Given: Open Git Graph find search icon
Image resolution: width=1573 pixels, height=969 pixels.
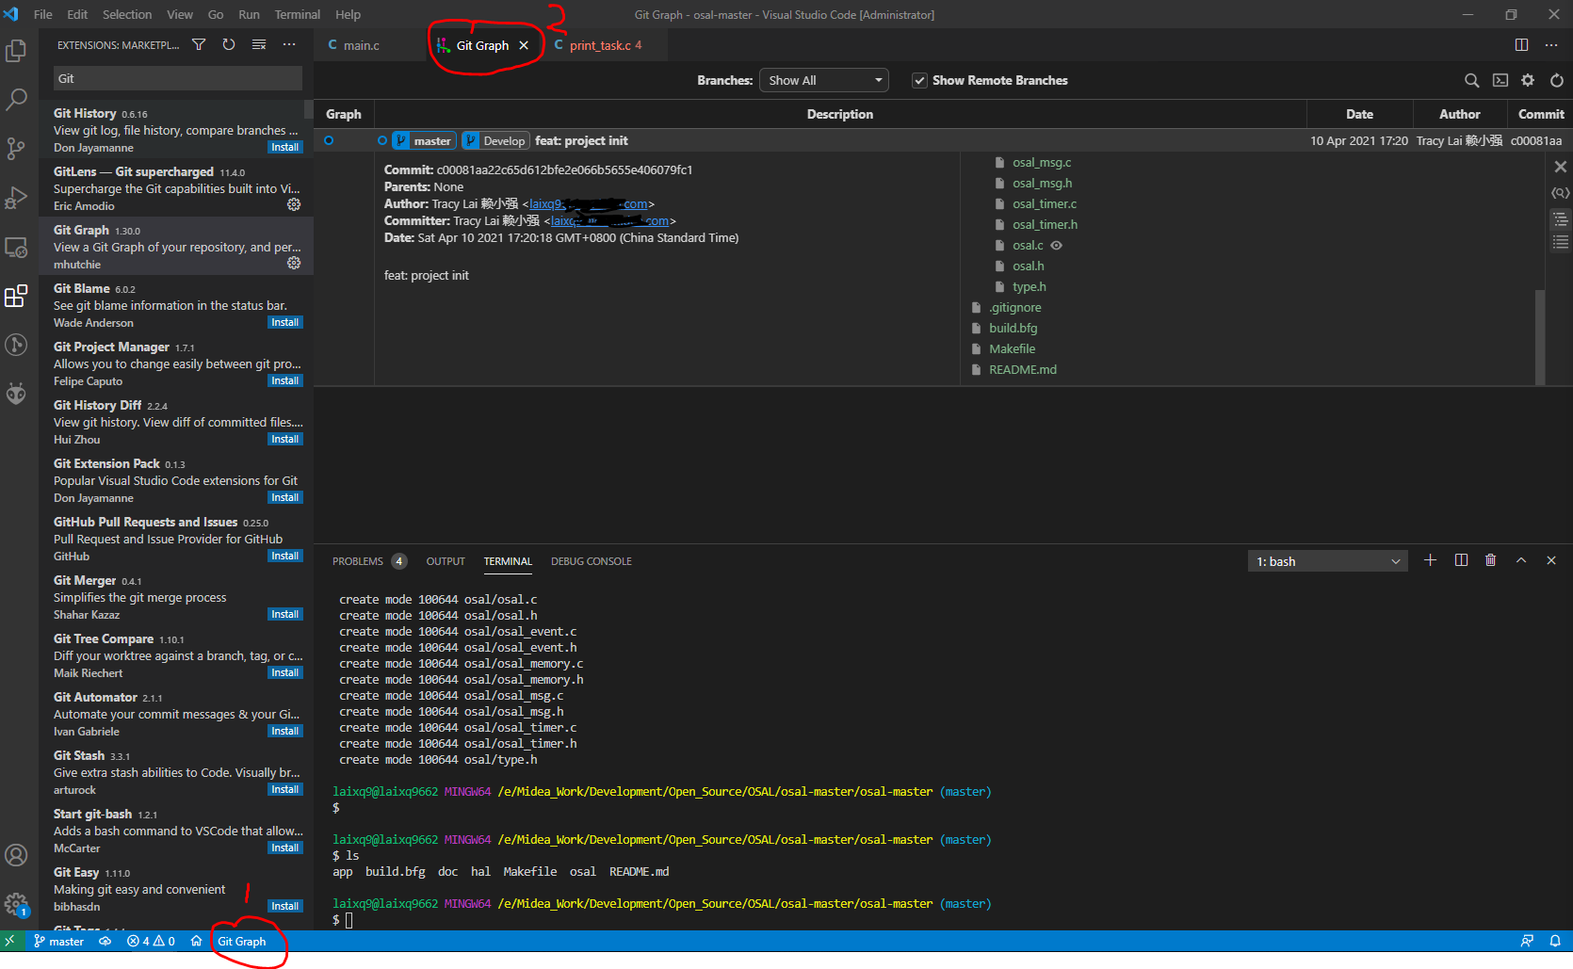Looking at the screenshot, I should click(x=1471, y=80).
